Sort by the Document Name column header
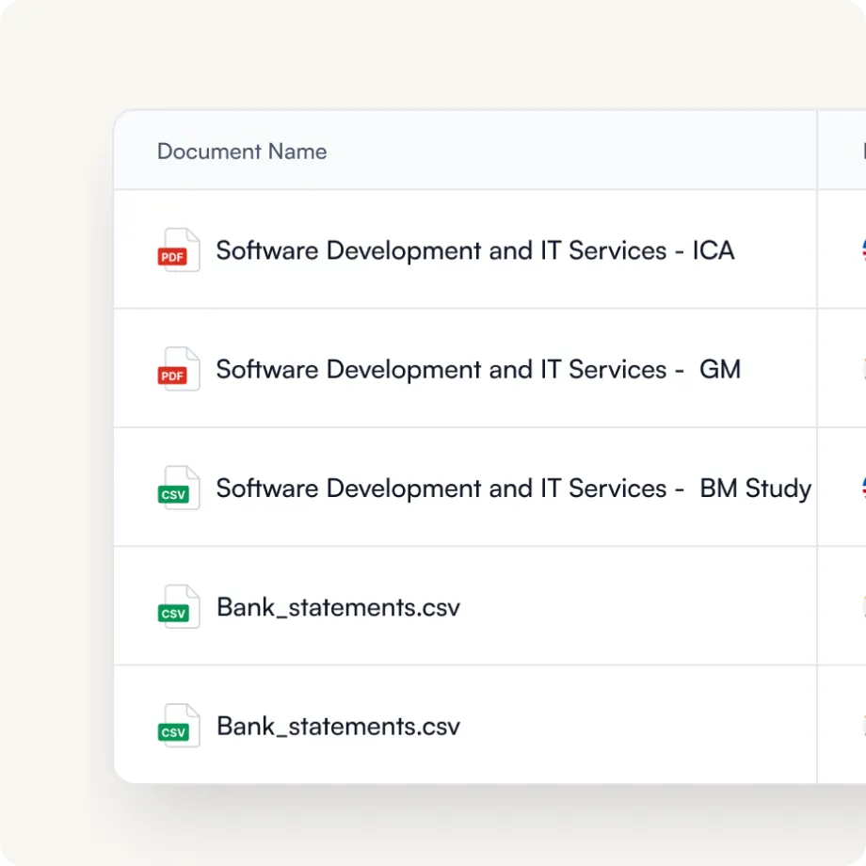 [242, 152]
